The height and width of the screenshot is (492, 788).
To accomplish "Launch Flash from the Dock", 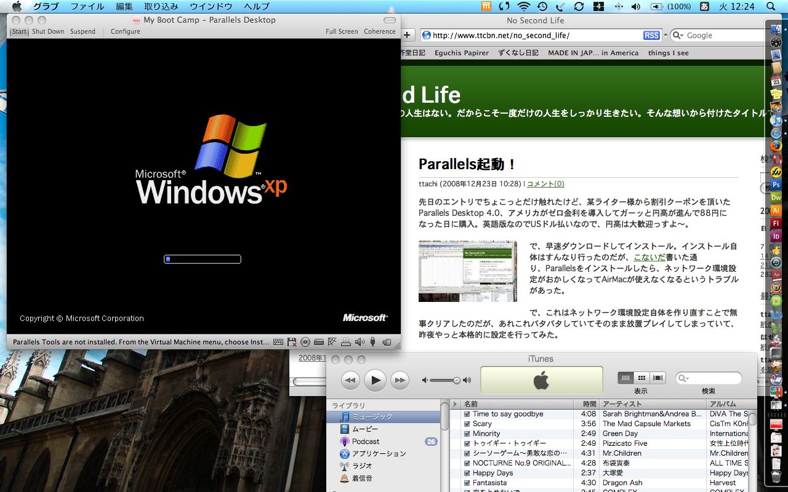I will 776,223.
